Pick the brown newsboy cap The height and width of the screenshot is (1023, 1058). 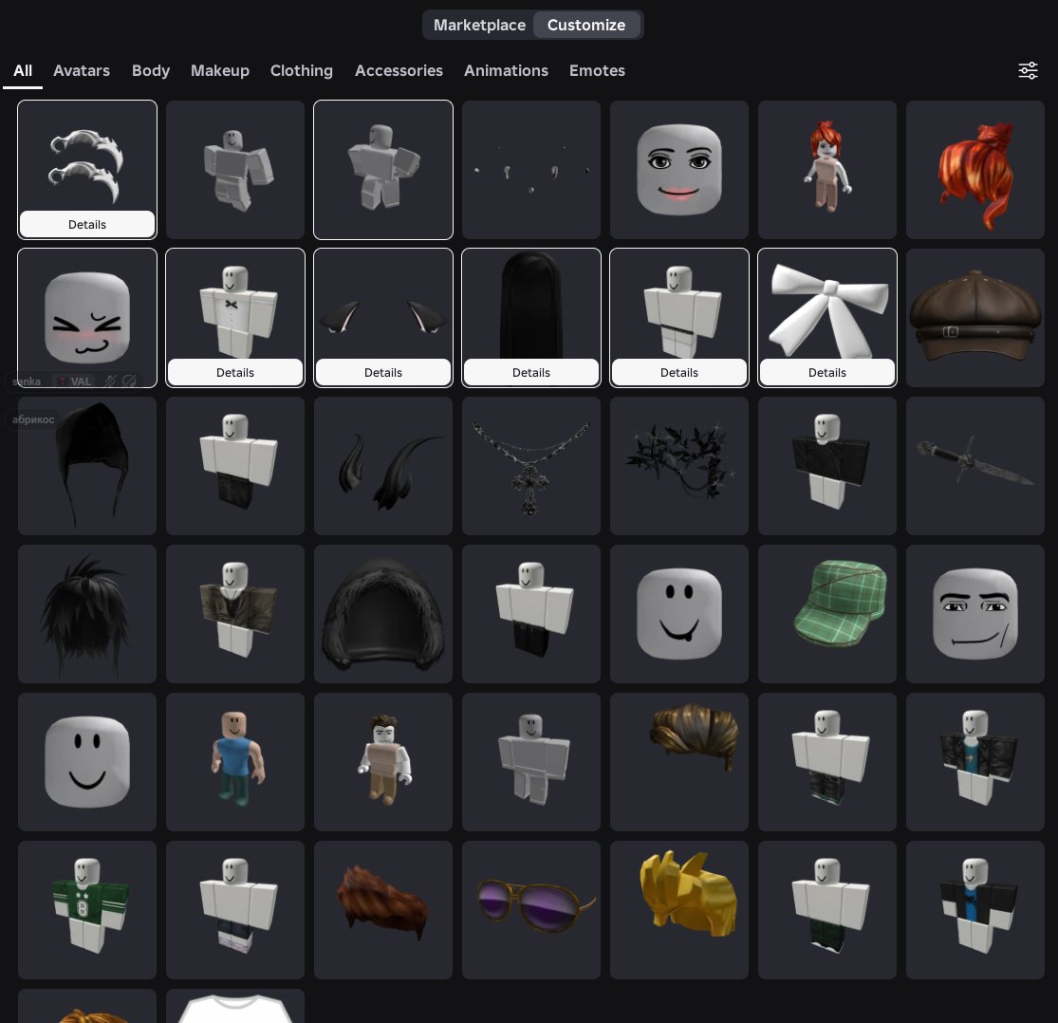point(975,318)
